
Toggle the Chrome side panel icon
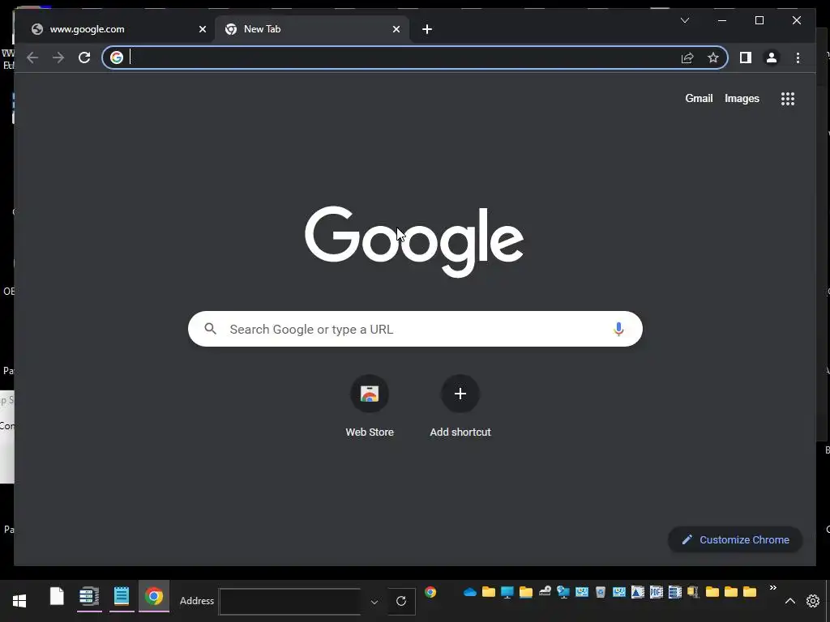point(746,58)
